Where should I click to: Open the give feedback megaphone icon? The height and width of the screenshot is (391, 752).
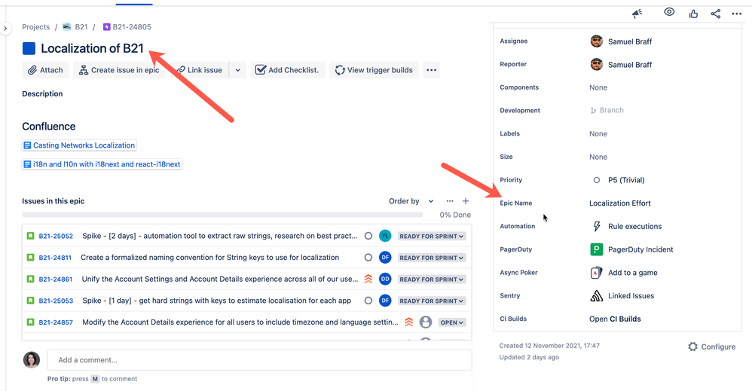637,14
